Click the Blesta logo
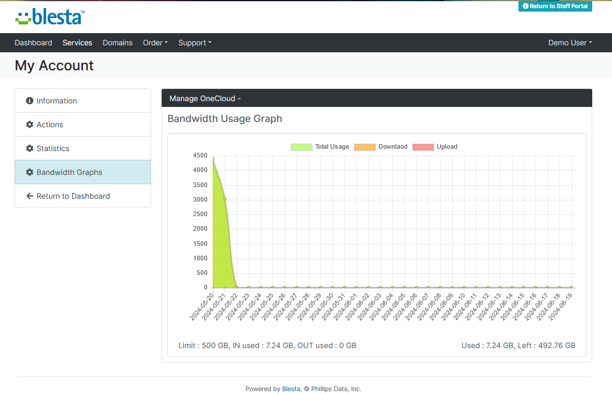This screenshot has width=612, height=394. coord(50,17)
